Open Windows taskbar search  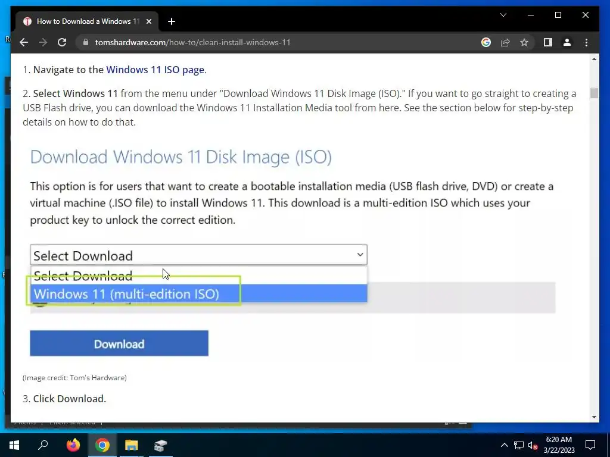click(43, 445)
